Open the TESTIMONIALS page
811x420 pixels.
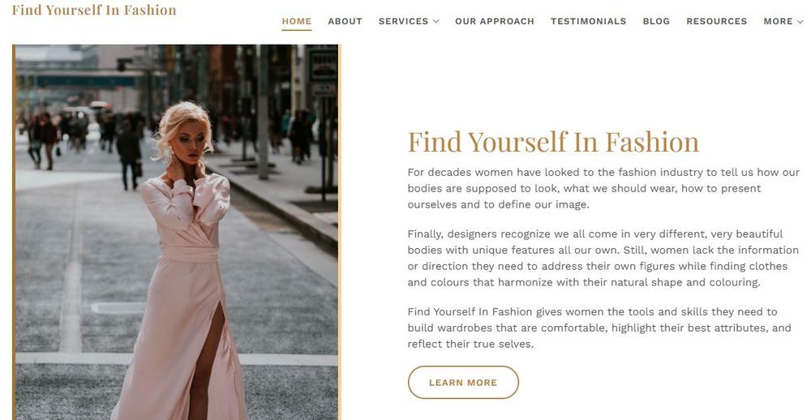[588, 21]
